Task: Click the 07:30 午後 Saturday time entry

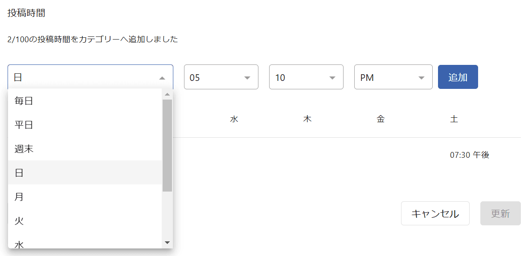Action: [470, 155]
